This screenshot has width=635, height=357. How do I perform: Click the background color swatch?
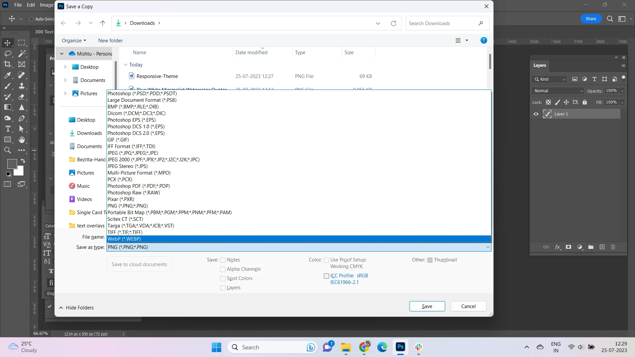pos(20,172)
